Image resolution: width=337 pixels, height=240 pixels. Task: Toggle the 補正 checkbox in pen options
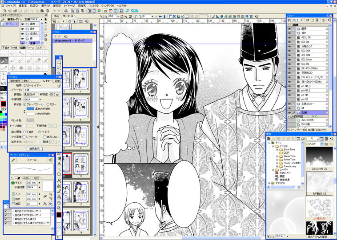(13, 204)
